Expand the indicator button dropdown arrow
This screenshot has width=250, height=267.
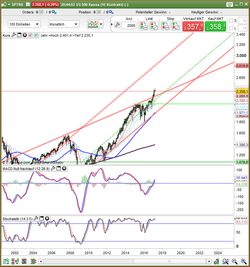[x=101, y=24]
